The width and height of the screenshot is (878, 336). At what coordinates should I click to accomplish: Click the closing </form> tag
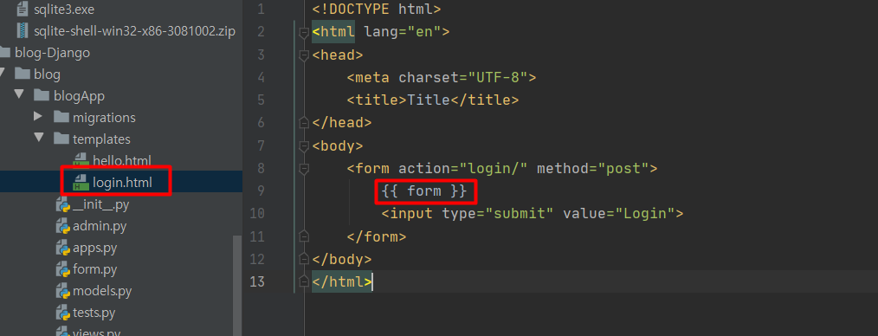click(377, 236)
